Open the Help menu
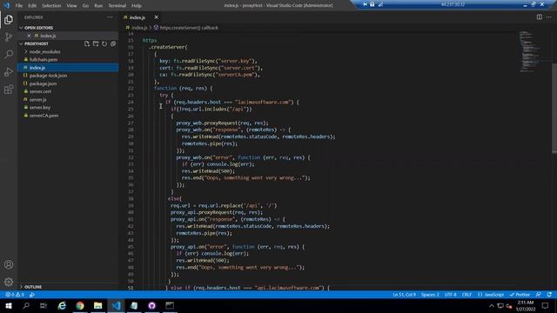Image resolution: width=557 pixels, height=313 pixels. click(x=137, y=5)
